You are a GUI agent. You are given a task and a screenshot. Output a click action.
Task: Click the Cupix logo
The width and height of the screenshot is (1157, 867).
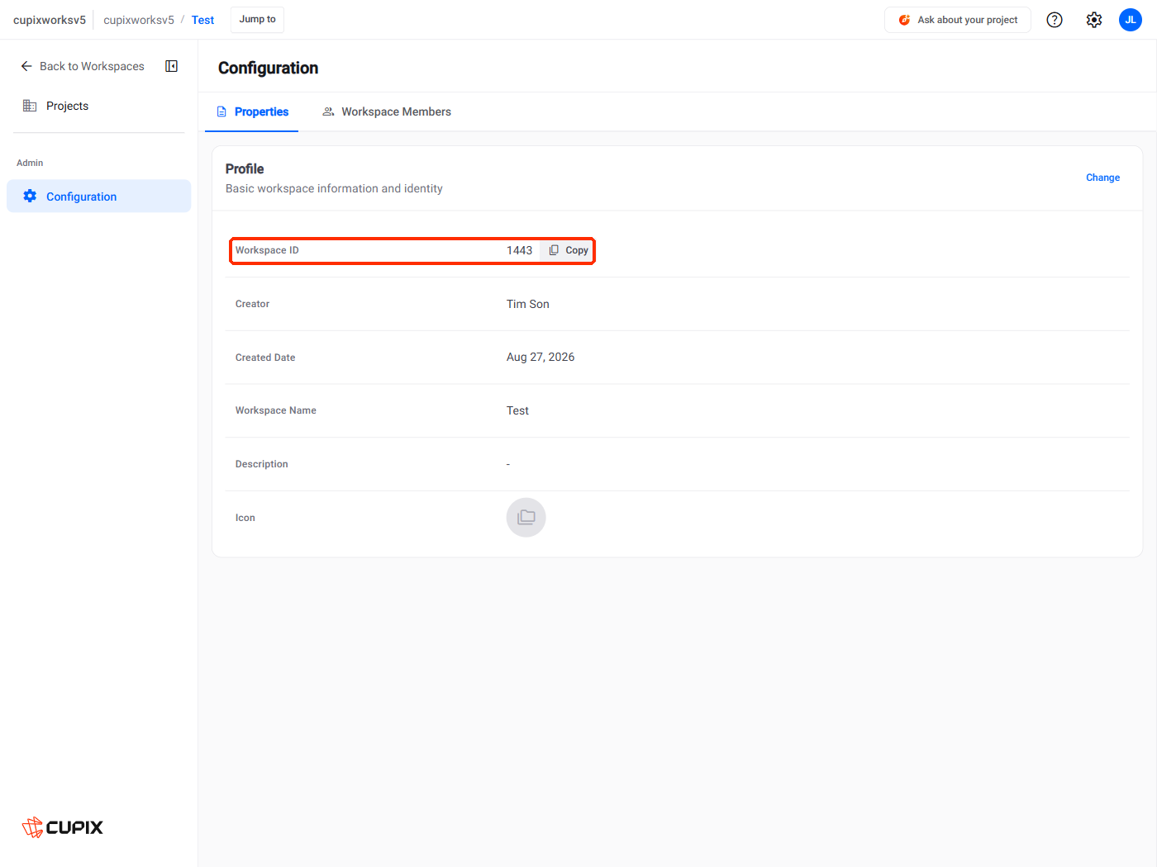63,827
